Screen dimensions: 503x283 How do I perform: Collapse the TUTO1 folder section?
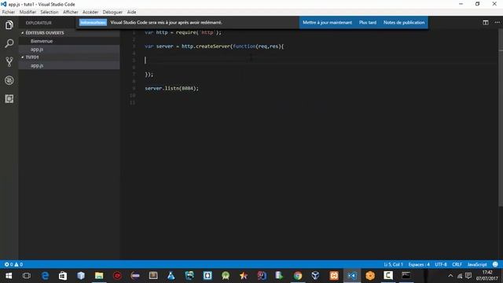click(32, 57)
